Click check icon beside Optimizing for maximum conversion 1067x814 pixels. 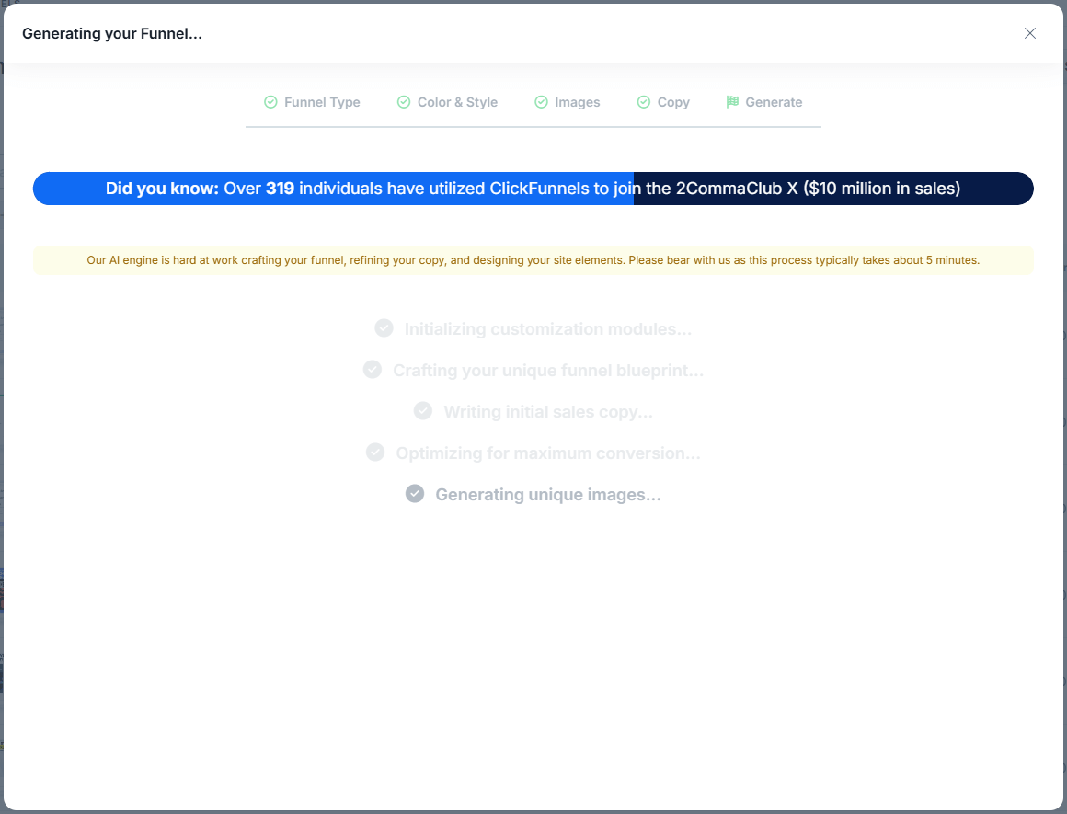click(375, 452)
